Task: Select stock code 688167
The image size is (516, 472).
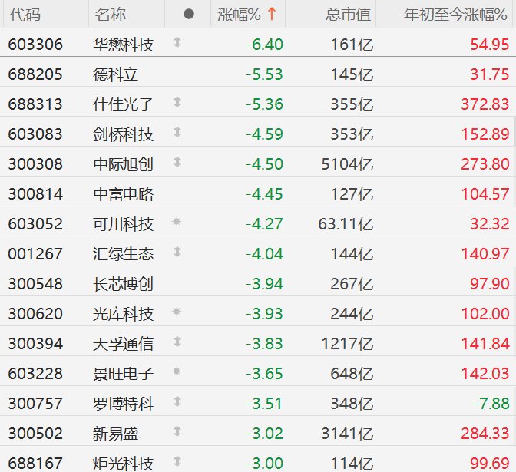Action: [x=35, y=464]
